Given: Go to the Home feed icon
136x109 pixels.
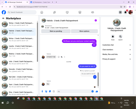Looking at the screenshot, I should coord(42,12).
